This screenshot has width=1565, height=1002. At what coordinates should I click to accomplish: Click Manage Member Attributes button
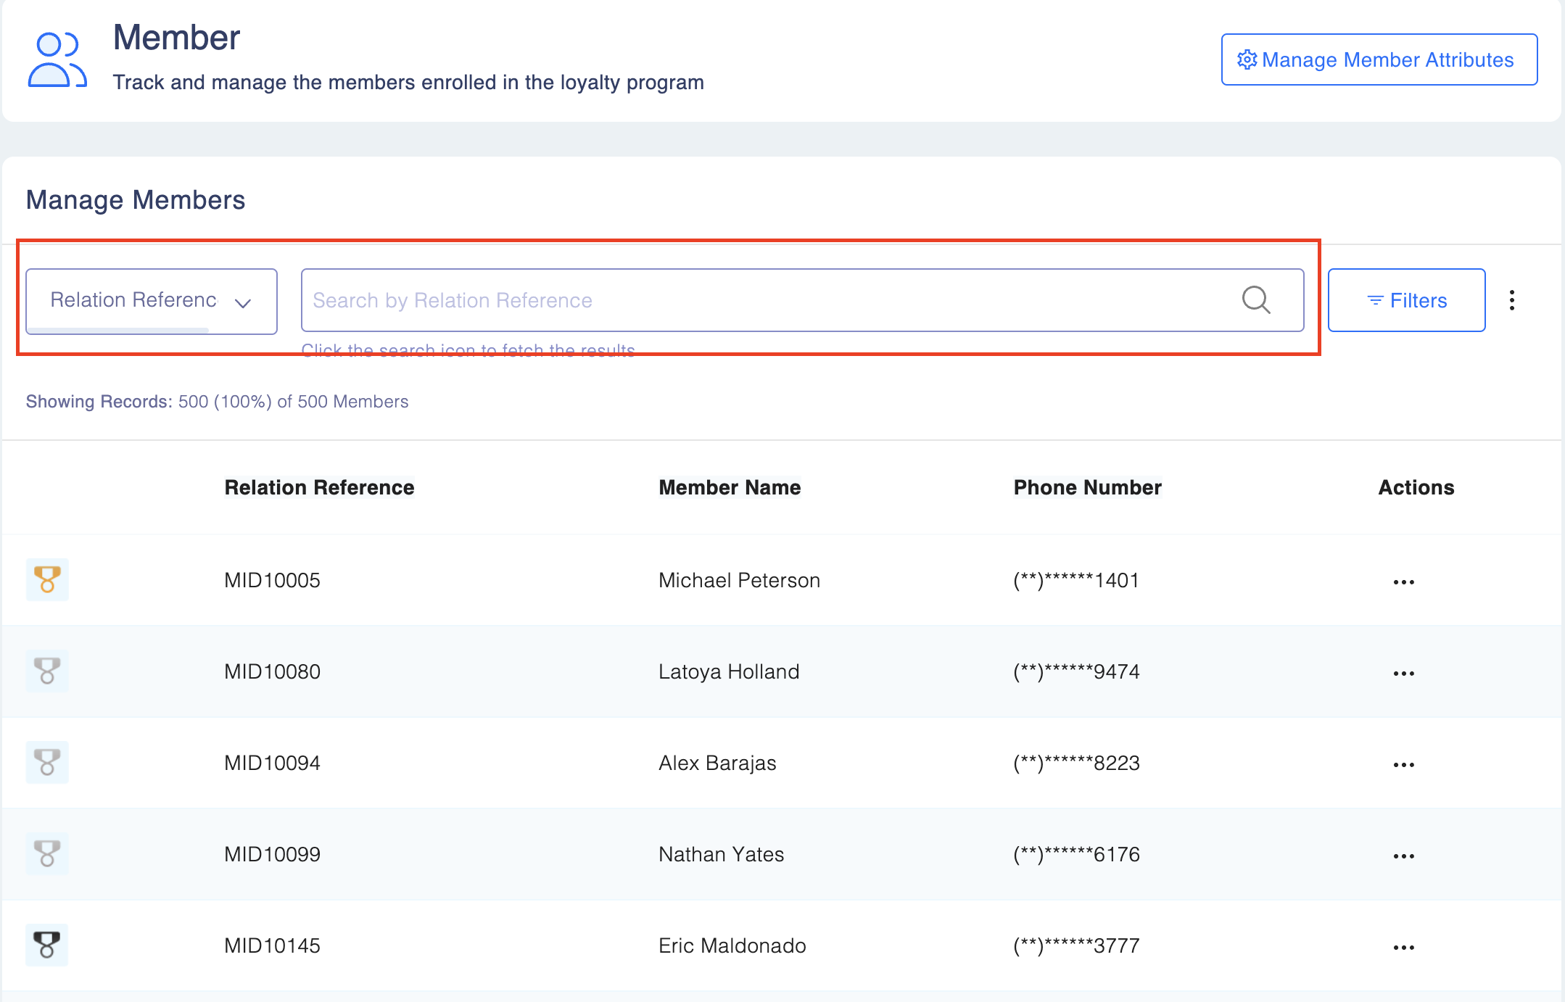click(1379, 59)
